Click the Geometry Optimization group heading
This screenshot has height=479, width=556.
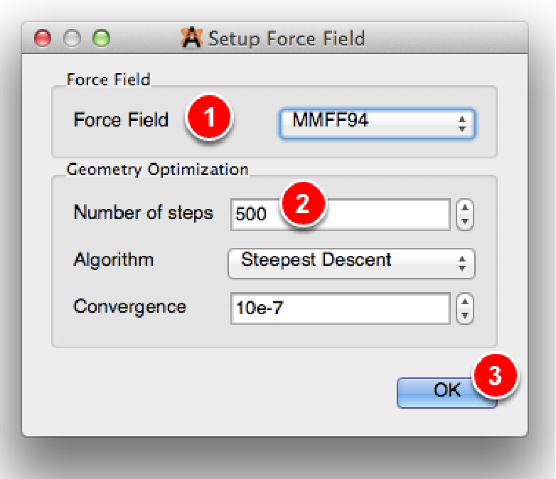click(x=157, y=170)
